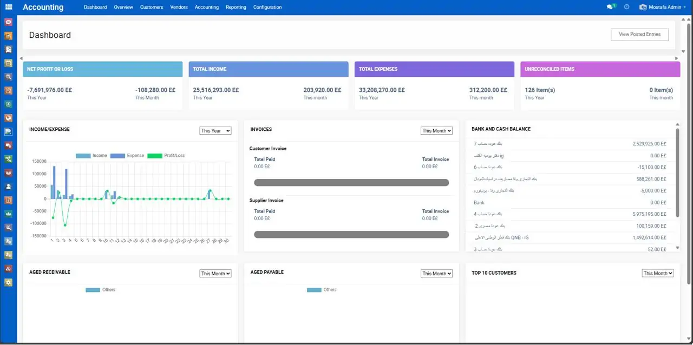Click the Customer Invoice progress bar
Viewport: 693px width, 345px height.
(x=351, y=183)
